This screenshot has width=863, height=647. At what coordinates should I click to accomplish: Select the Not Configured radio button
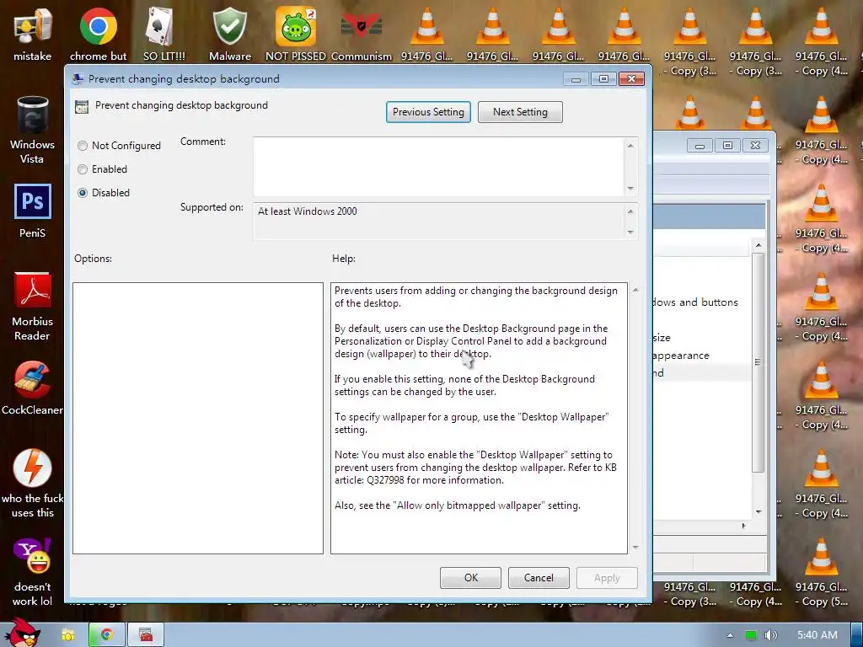tap(83, 146)
